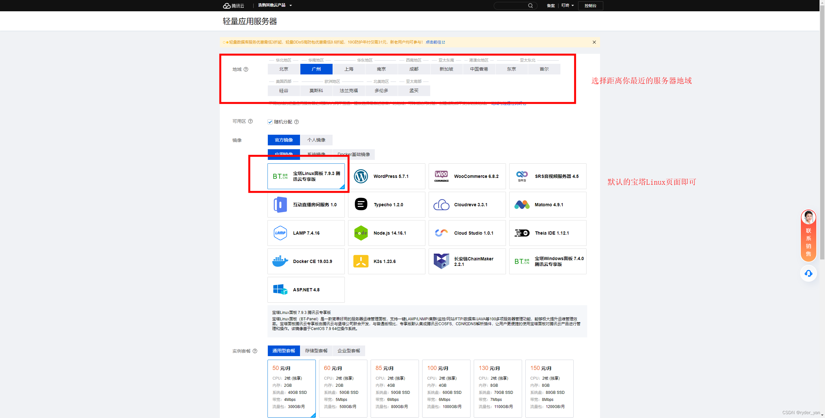Switch to 企业型套餐 tab
The height and width of the screenshot is (418, 825).
point(349,351)
